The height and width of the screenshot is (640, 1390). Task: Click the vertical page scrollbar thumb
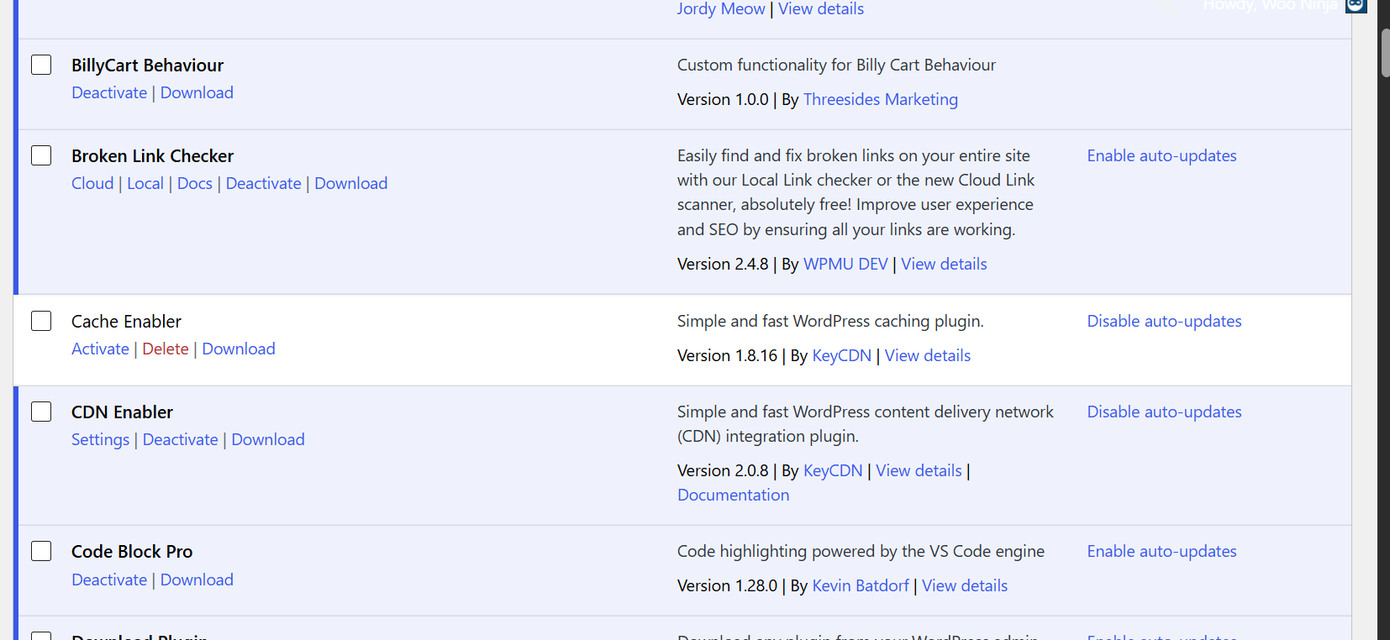tap(1384, 53)
